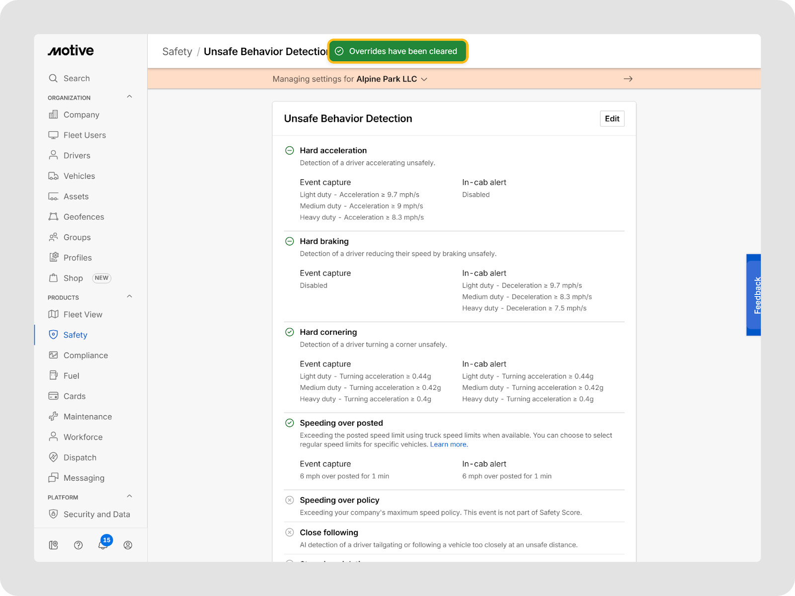Open the notifications bell icon
Image resolution: width=795 pixels, height=596 pixels.
tap(103, 545)
